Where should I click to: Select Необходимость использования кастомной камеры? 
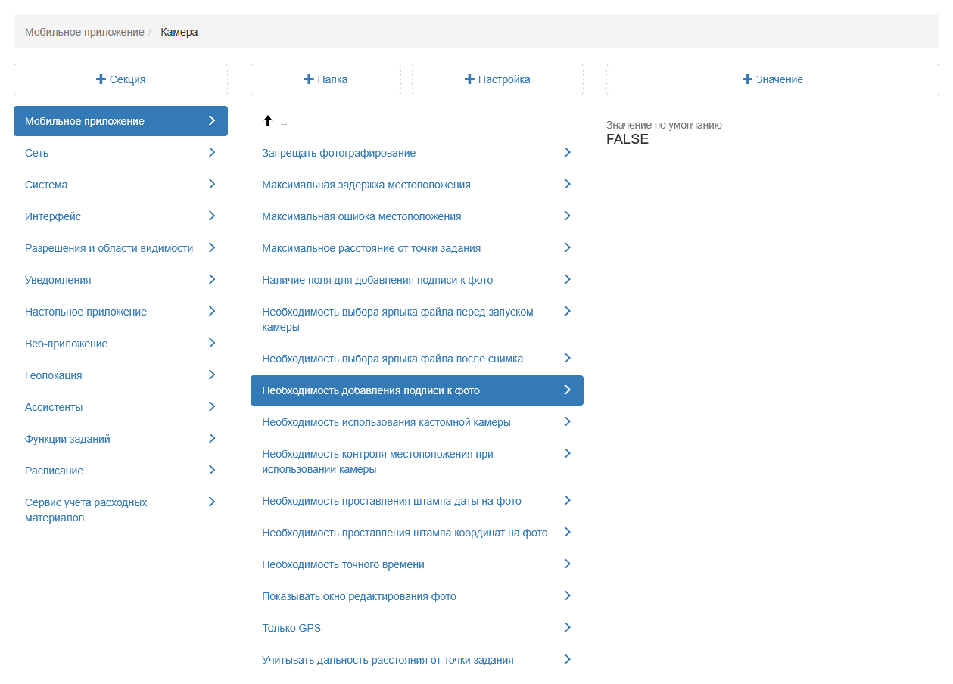point(386,422)
